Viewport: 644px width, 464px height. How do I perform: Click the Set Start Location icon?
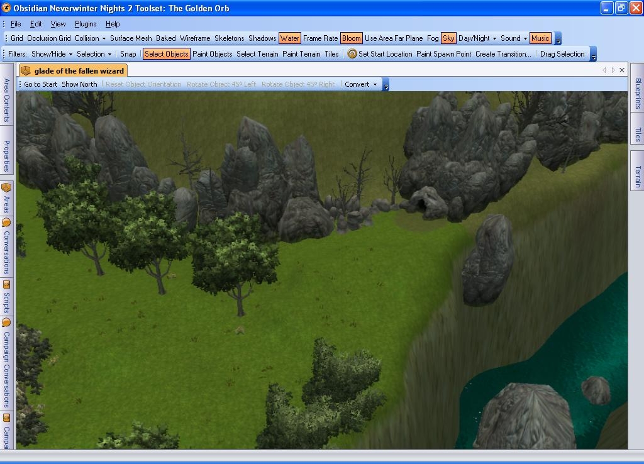tap(352, 54)
